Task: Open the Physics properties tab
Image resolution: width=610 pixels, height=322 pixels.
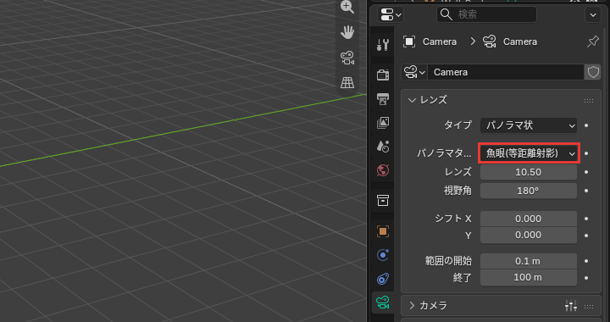Action: [383, 255]
